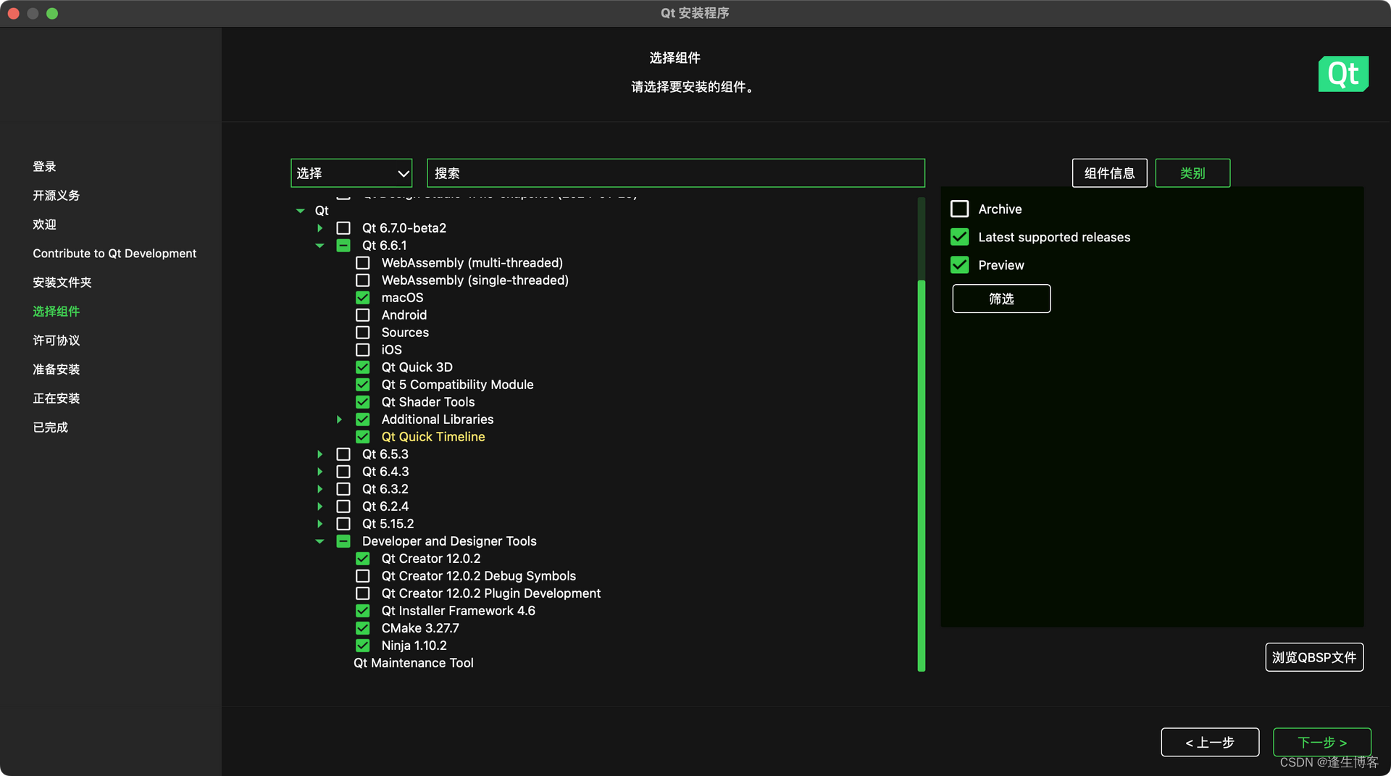Collapse the Qt 6.6.1 node

pos(319,245)
